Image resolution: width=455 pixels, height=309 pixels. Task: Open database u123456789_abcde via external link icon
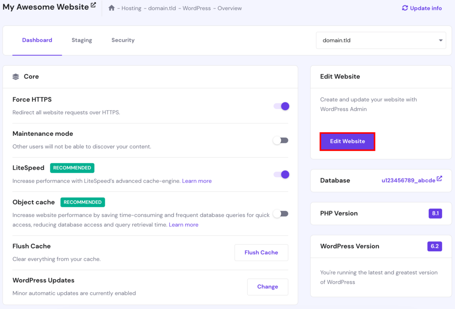439,178
